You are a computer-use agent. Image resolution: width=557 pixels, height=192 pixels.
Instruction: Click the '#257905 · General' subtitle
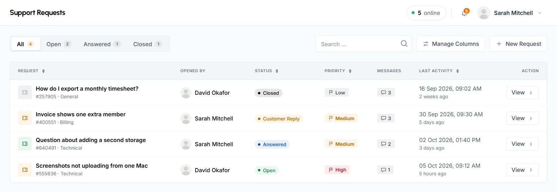[x=57, y=97]
